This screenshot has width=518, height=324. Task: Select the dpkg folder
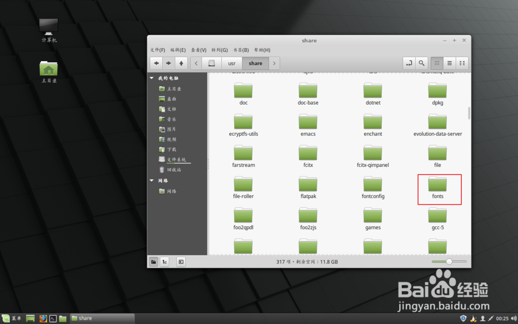point(437,94)
